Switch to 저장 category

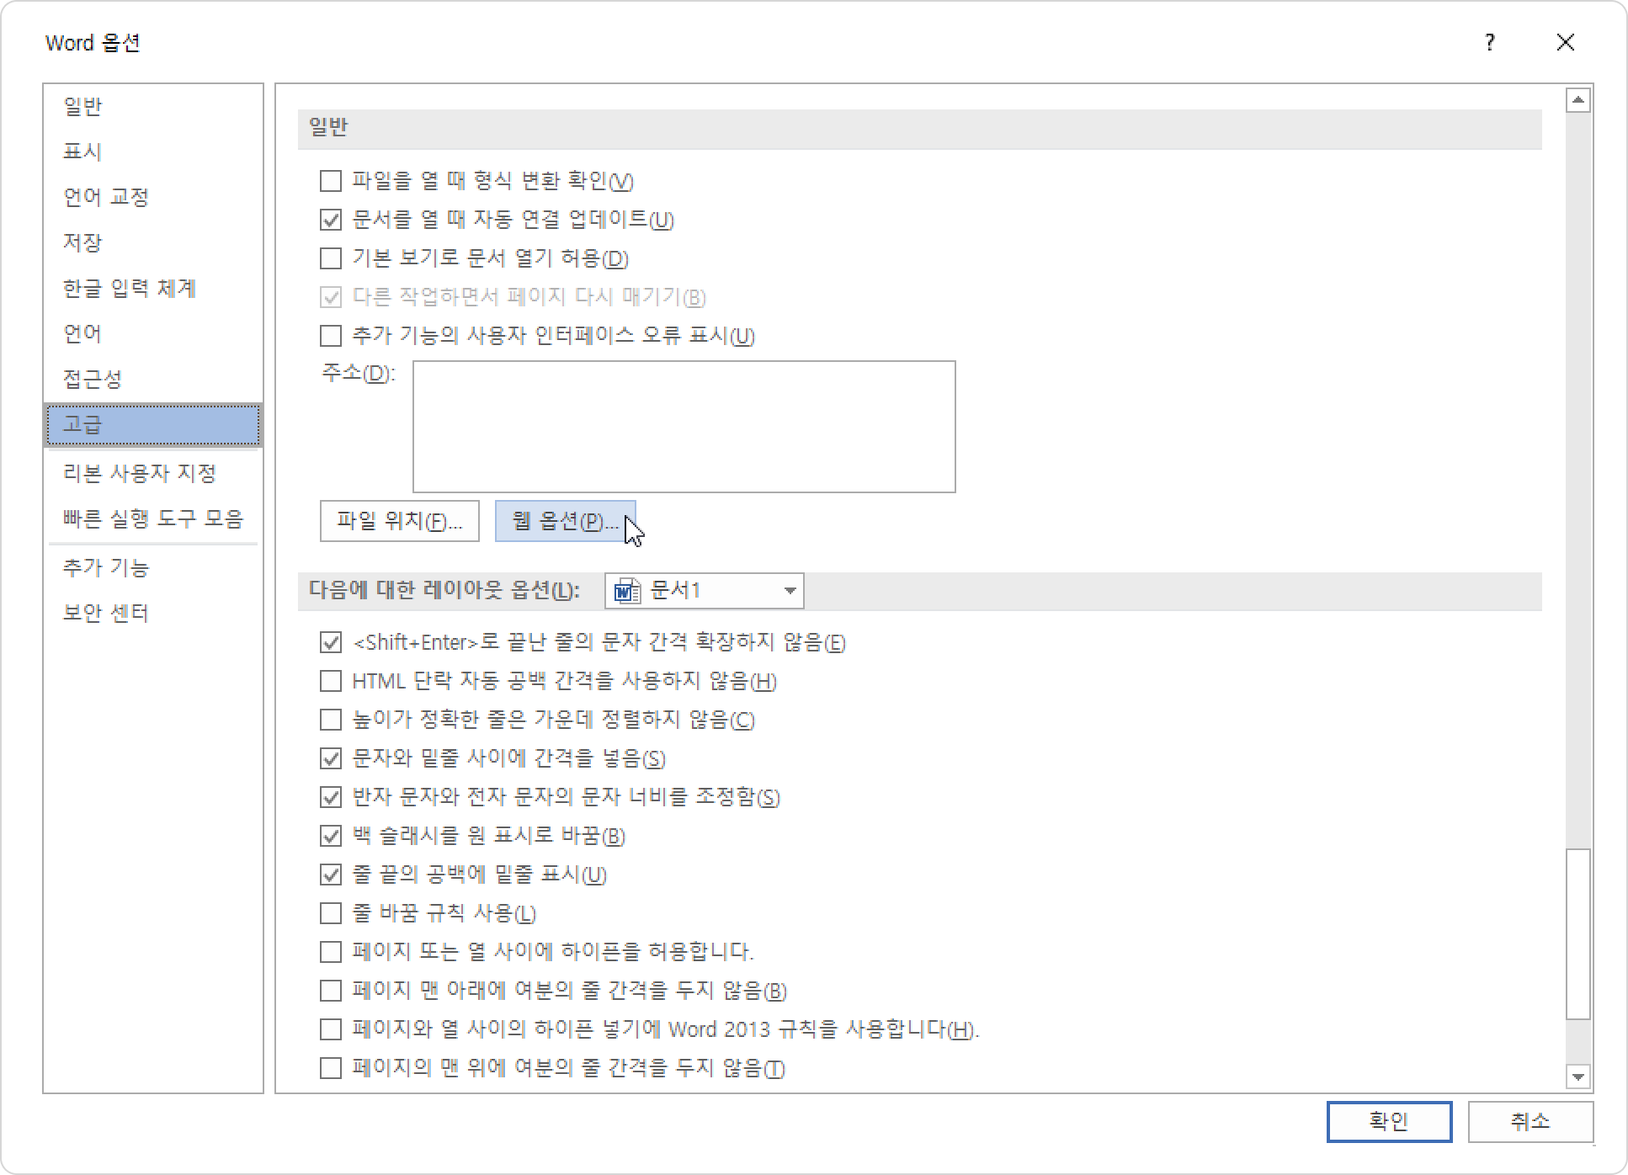pyautogui.click(x=153, y=242)
